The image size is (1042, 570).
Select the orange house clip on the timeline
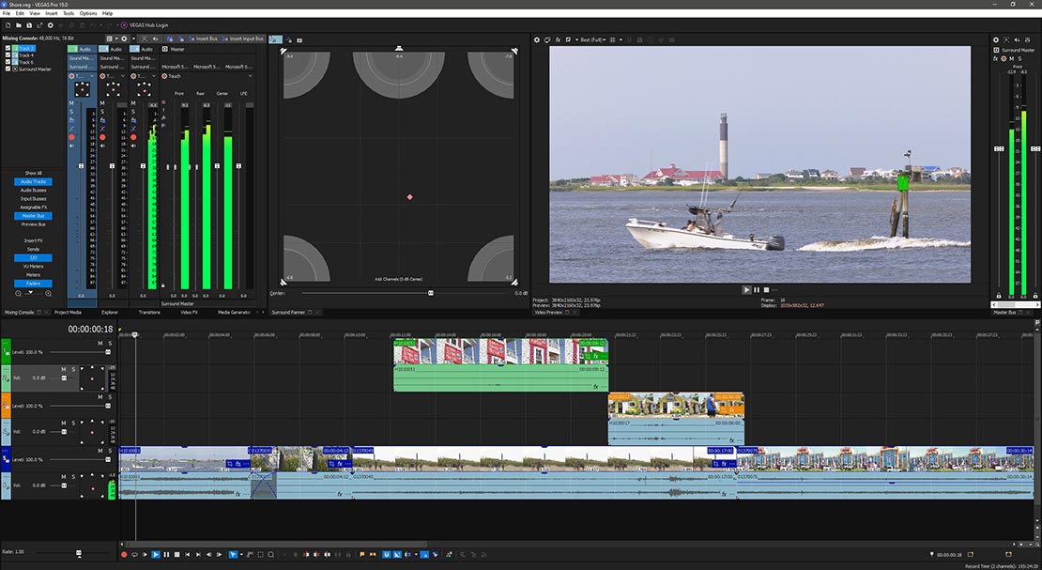676,405
